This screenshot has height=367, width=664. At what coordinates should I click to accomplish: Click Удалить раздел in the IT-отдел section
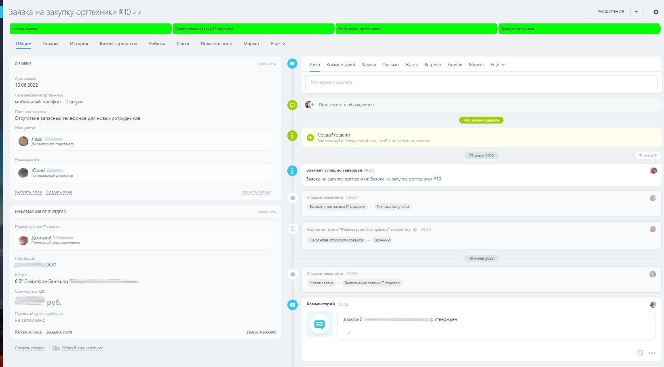261,331
